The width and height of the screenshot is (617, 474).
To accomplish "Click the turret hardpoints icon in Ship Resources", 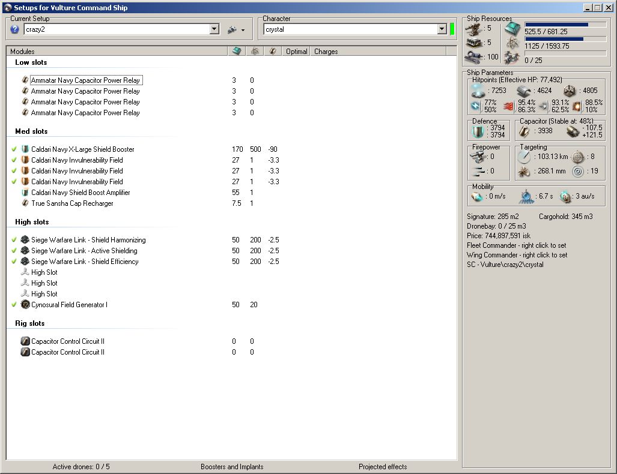I will pos(474,29).
